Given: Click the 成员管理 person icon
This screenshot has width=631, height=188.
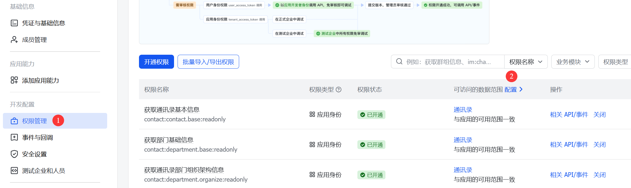Looking at the screenshot, I should [x=14, y=40].
